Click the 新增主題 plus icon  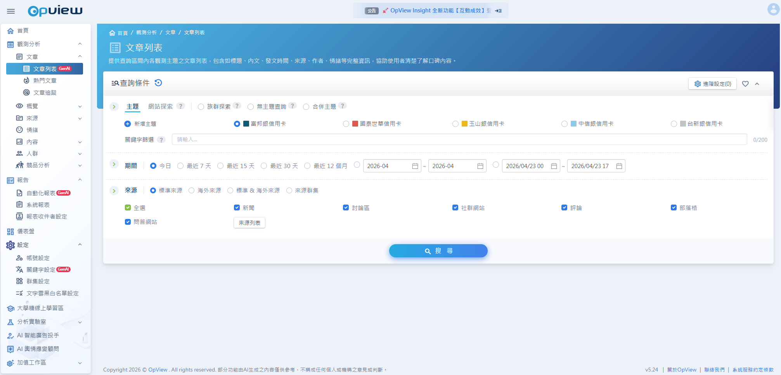pos(127,124)
